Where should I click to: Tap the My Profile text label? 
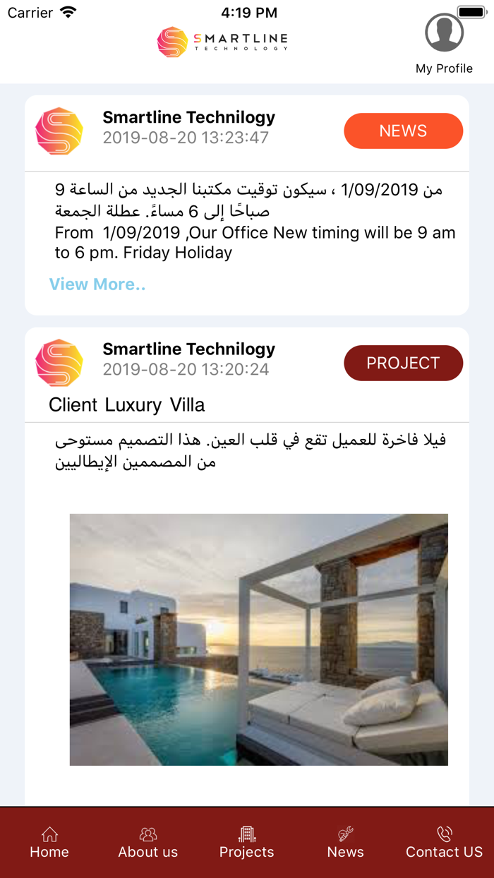point(444,68)
